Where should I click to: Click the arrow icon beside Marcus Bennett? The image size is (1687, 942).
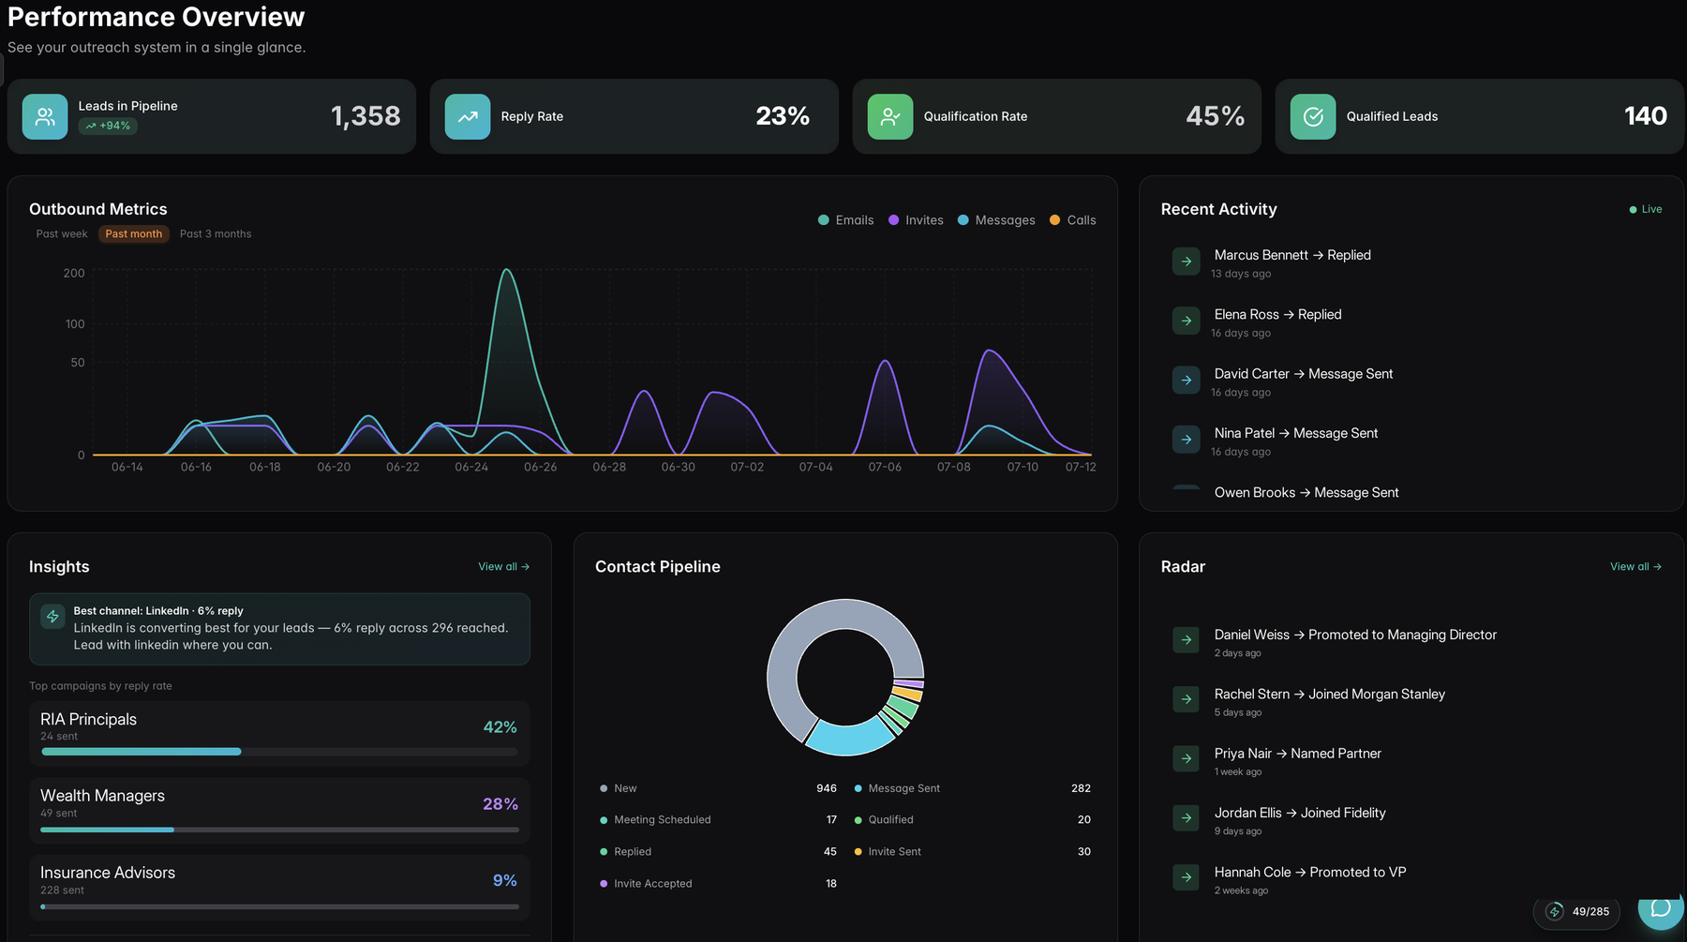coord(1187,262)
